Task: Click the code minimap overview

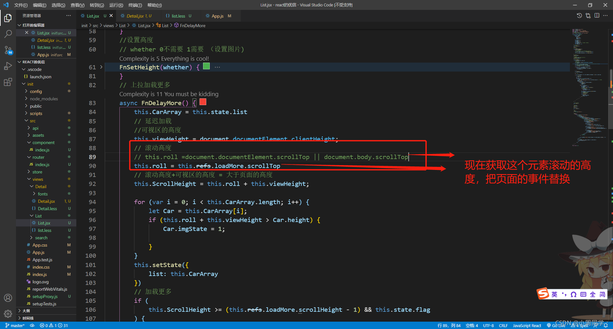Action: coord(589,87)
